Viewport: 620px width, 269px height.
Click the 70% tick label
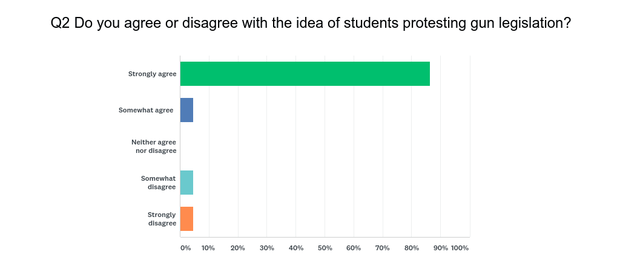[x=383, y=248]
